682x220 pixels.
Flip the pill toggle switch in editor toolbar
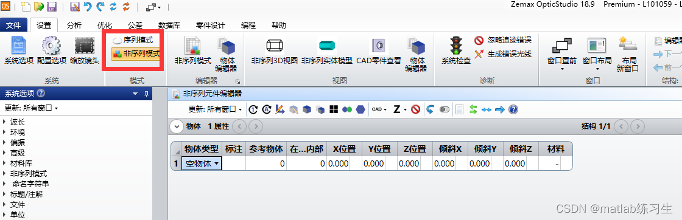(444, 109)
